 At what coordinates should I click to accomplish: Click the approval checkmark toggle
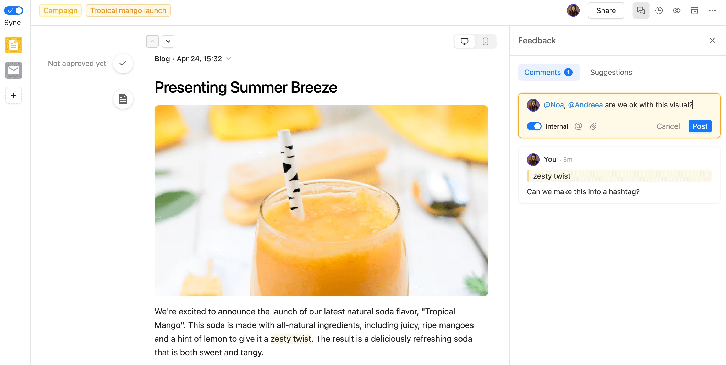click(x=123, y=63)
